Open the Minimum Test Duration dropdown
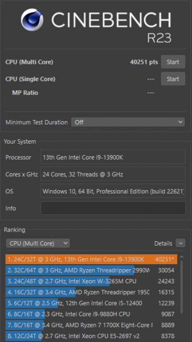The image size is (192, 342). coord(128,122)
